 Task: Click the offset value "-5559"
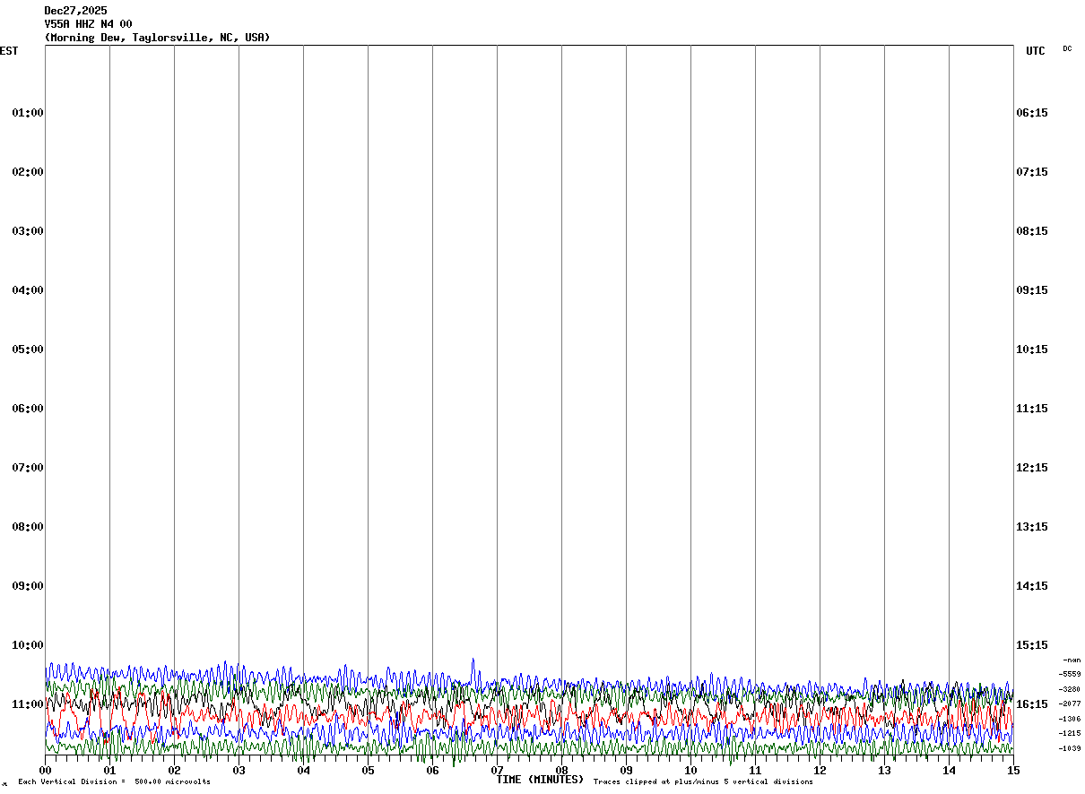pos(1070,674)
